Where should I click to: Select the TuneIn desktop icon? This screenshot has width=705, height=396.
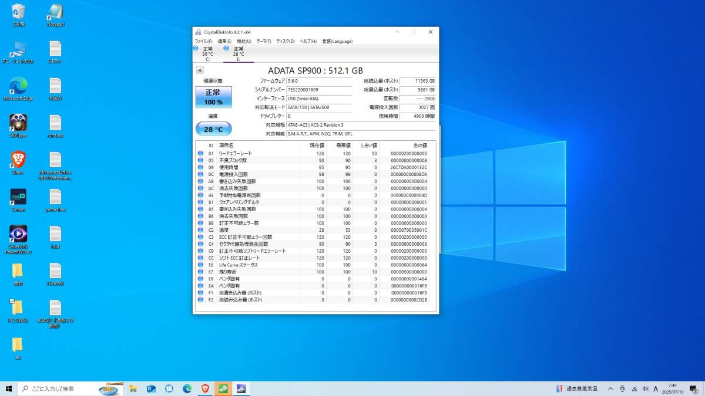[x=18, y=200]
